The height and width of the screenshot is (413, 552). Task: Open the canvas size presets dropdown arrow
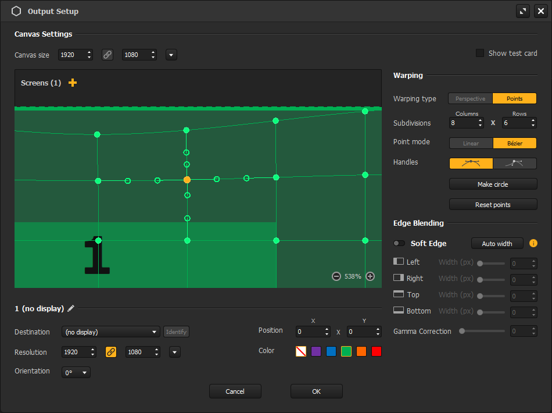[171, 54]
